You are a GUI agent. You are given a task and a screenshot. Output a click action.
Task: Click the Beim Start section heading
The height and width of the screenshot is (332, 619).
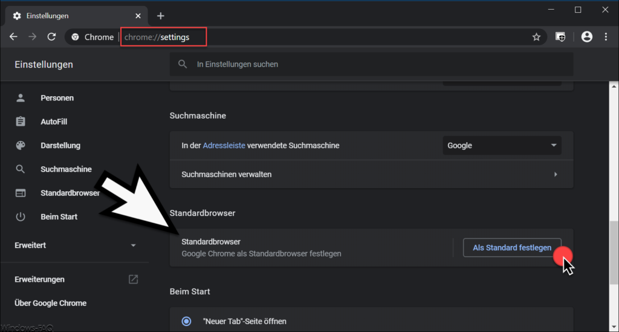click(190, 291)
